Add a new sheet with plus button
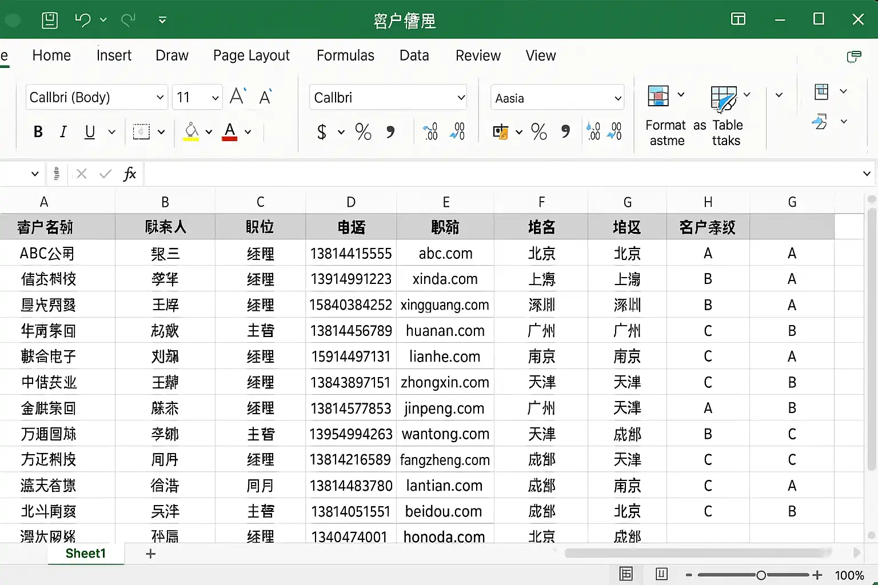The width and height of the screenshot is (878, 585). [x=150, y=554]
